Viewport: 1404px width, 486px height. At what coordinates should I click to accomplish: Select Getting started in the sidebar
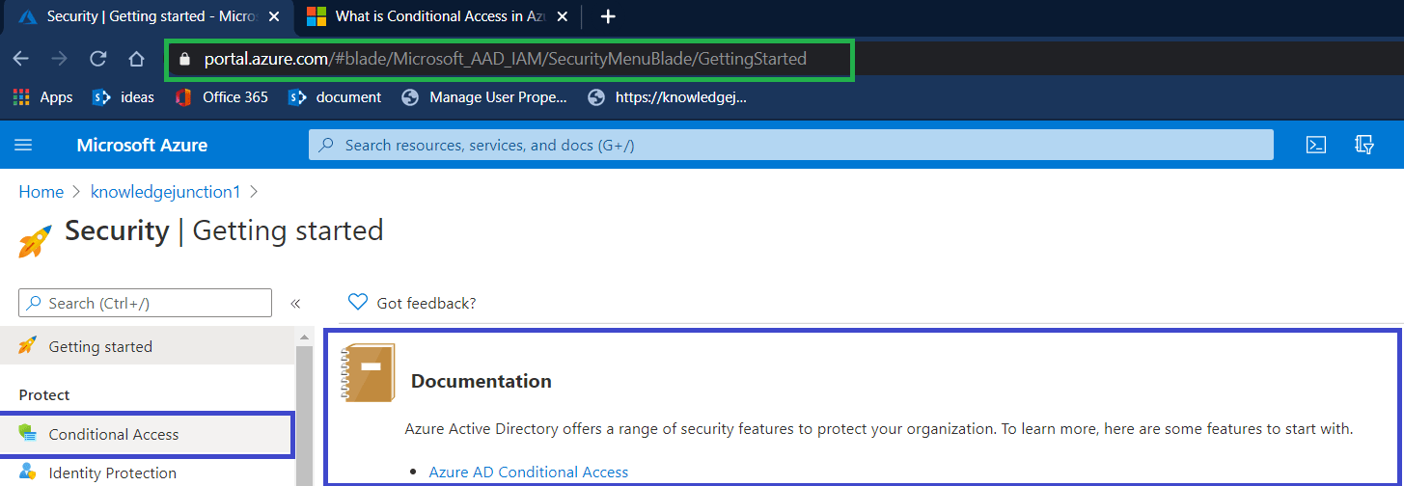[x=147, y=346]
